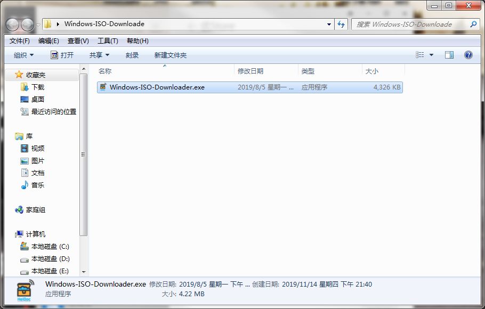485x309 pixels.
Task: Open 本地磁盘 (E:)
Action: tap(50, 271)
